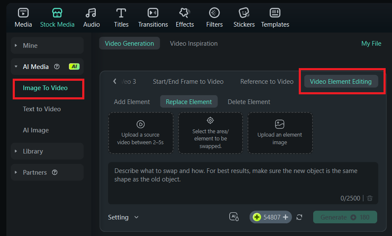
Task: Choose the Add Element mode
Action: pos(132,102)
